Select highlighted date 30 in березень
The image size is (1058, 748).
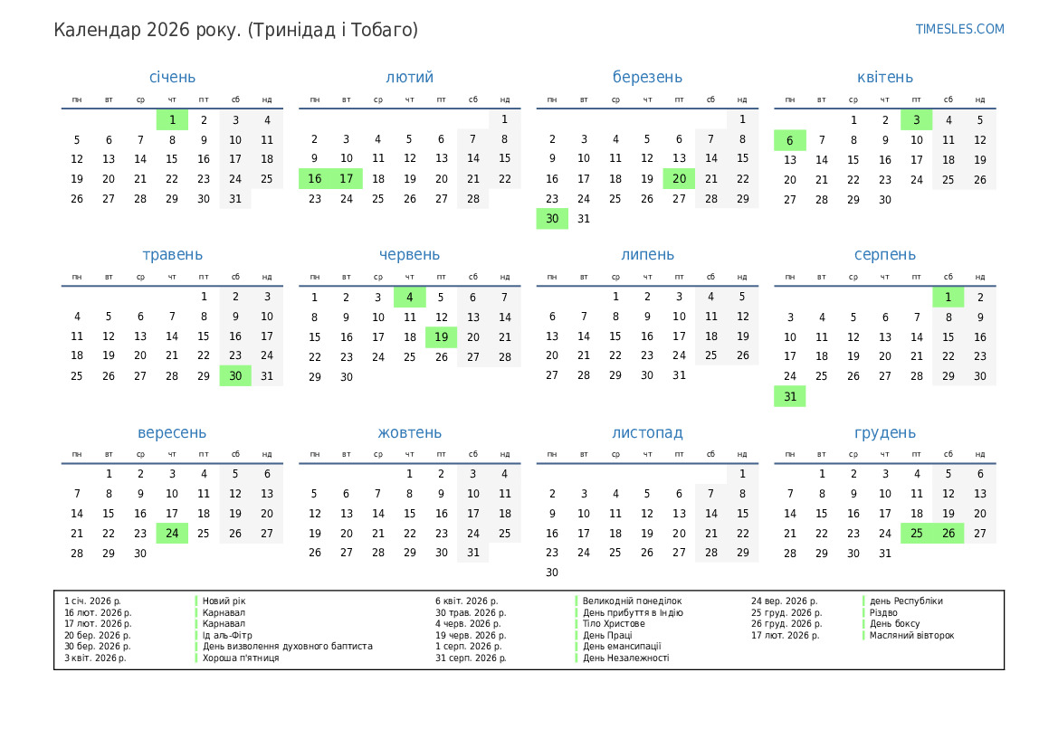(552, 218)
